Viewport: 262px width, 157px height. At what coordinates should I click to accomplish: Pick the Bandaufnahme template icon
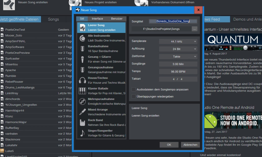pos(82,49)
